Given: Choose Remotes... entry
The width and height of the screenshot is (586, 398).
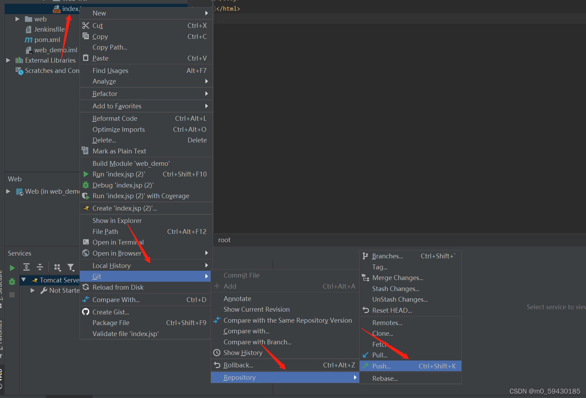Looking at the screenshot, I should click(410, 323).
